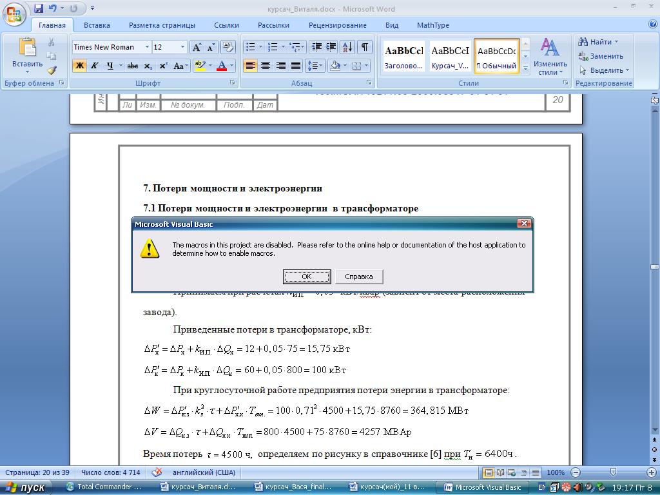Click the Windows пуск Start button
Screen dimensions: 660x495
pos(26,487)
